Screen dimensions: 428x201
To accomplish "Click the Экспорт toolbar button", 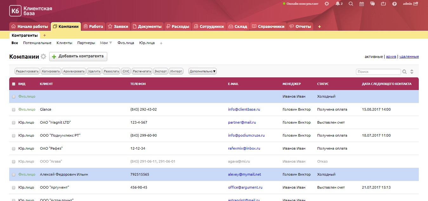I will (x=161, y=71).
